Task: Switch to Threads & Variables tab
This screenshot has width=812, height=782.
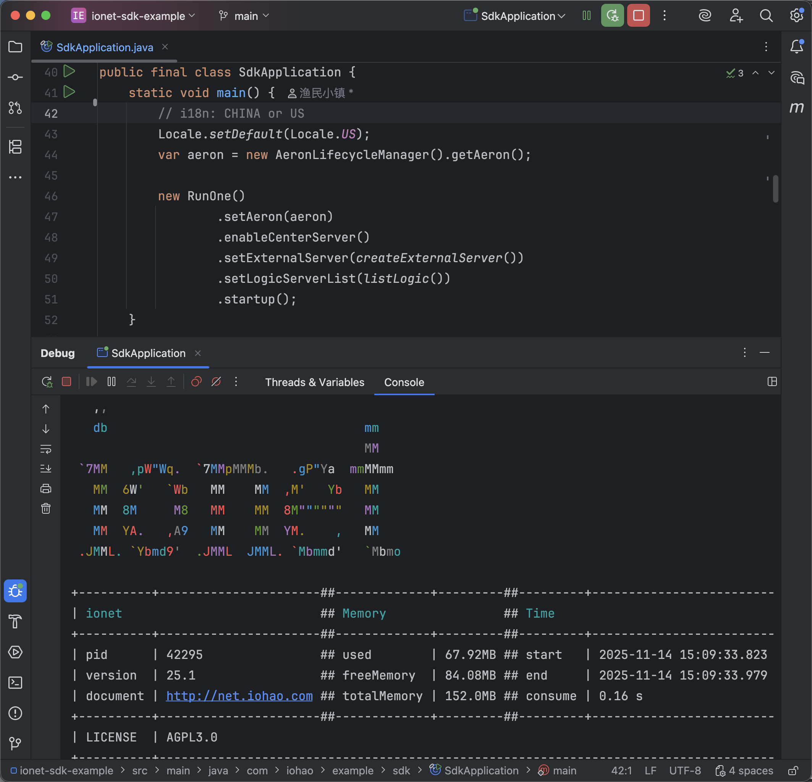Action: coord(314,382)
